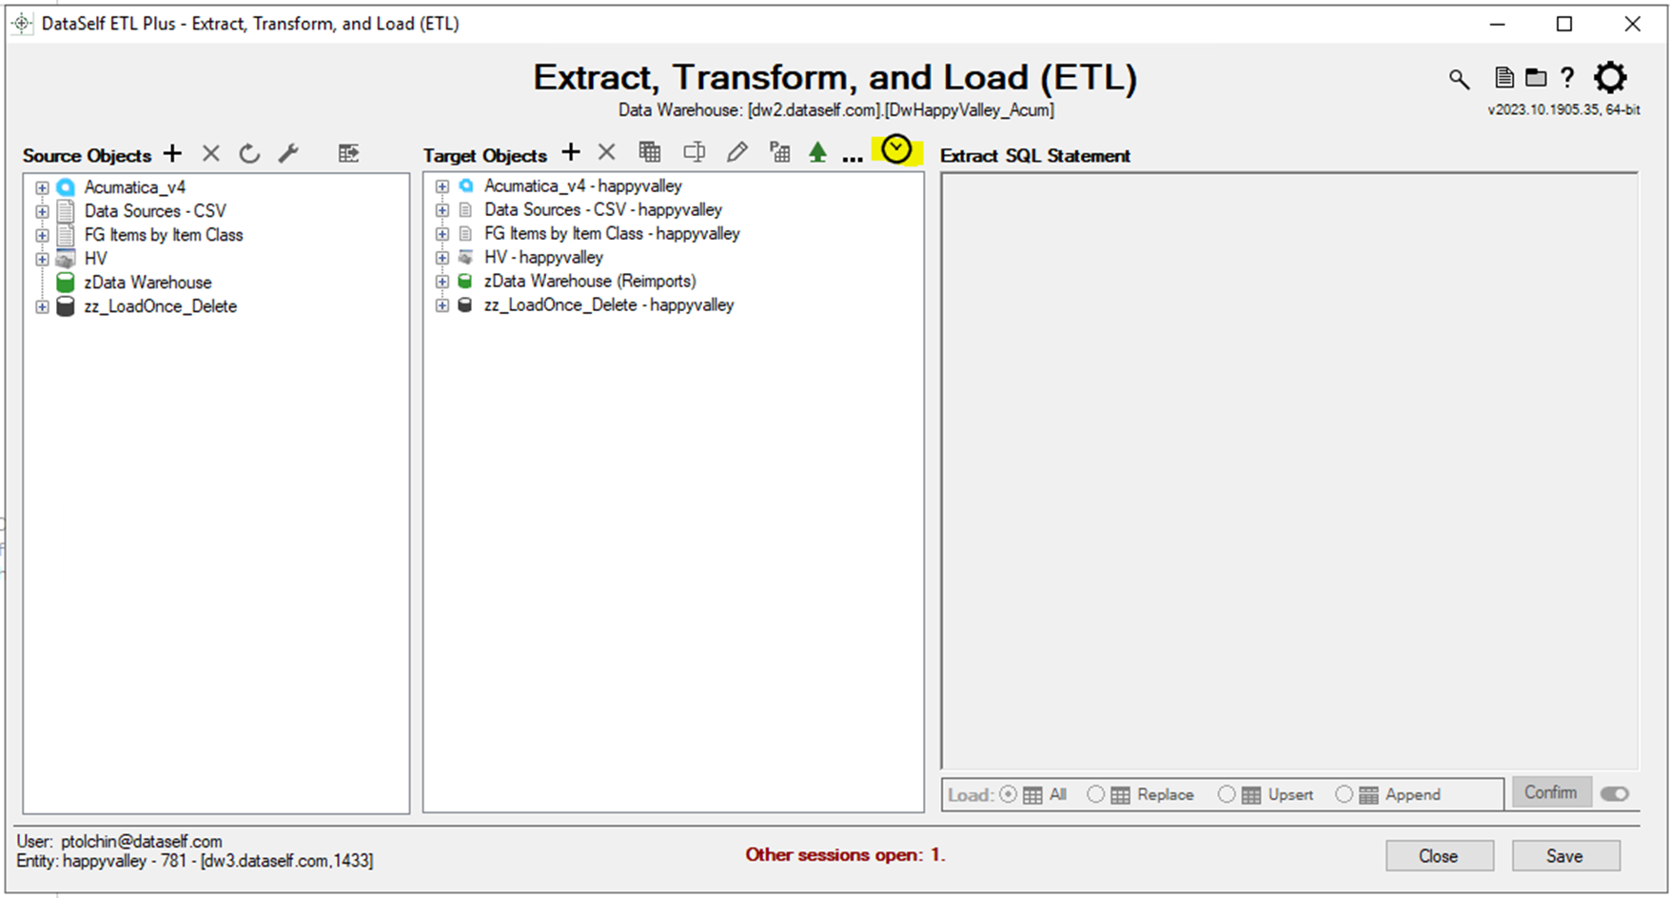Open more options ellipsis in Target toolbar
The height and width of the screenshot is (898, 1670).
[x=853, y=157]
